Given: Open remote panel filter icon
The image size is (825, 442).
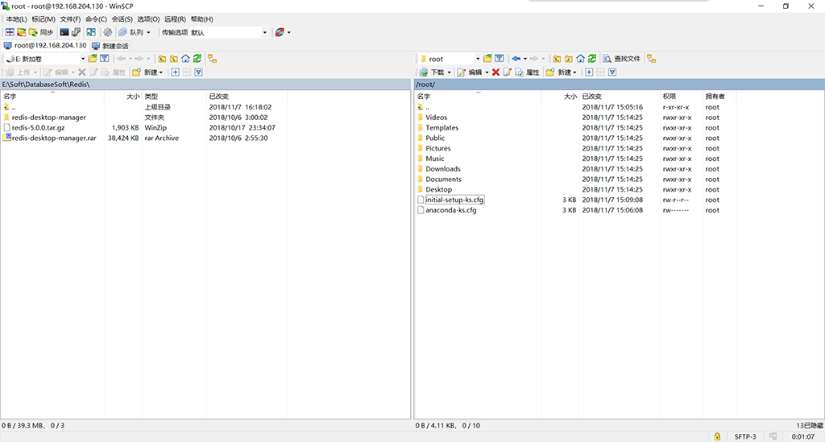Looking at the screenshot, I should click(500, 58).
